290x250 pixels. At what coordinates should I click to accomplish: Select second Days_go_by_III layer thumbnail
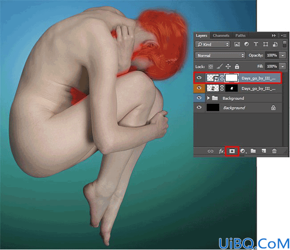coord(213,88)
